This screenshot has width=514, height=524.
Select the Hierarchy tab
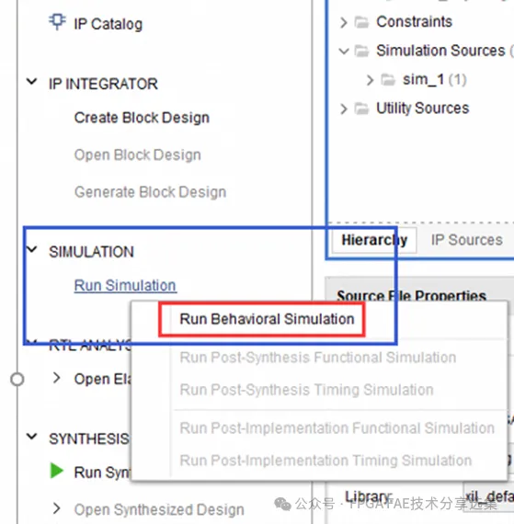click(374, 240)
